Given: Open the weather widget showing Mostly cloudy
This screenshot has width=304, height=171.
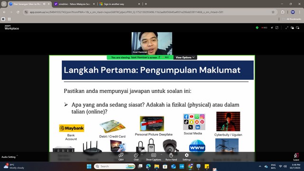Looking at the screenshot, I should coord(14,166).
